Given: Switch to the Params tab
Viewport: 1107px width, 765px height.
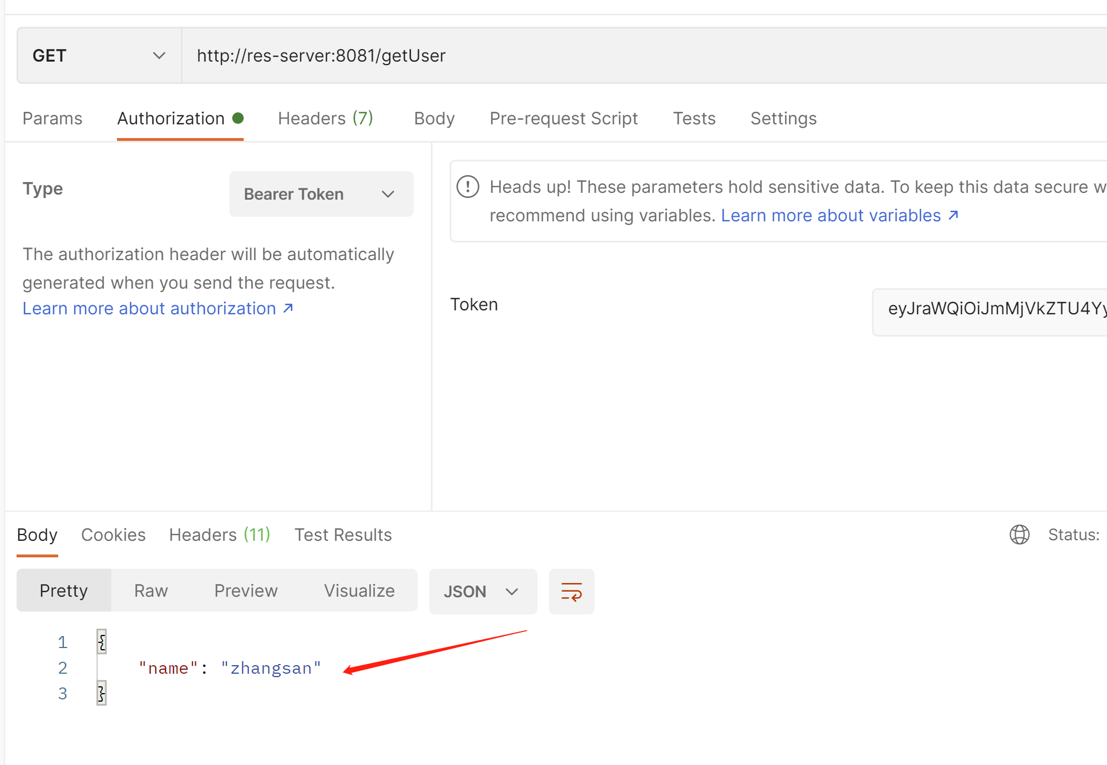Looking at the screenshot, I should [52, 119].
